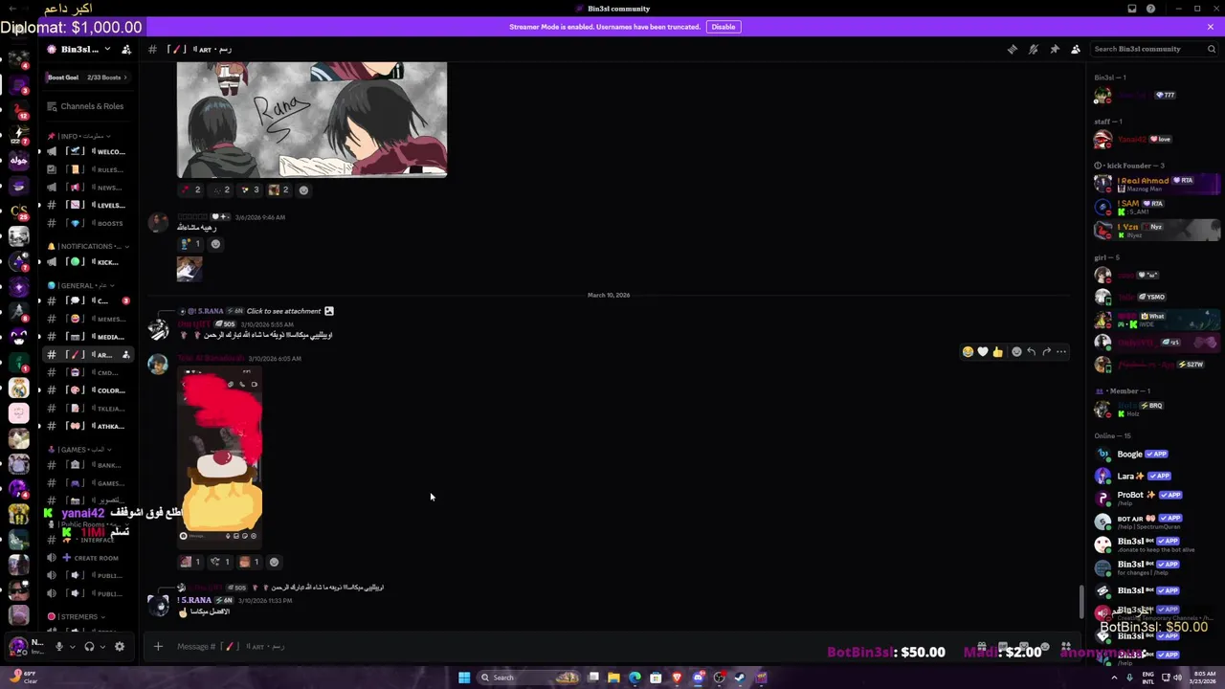This screenshot has height=689, width=1225.
Task: Open the NEWS... channel
Action: [88, 188]
